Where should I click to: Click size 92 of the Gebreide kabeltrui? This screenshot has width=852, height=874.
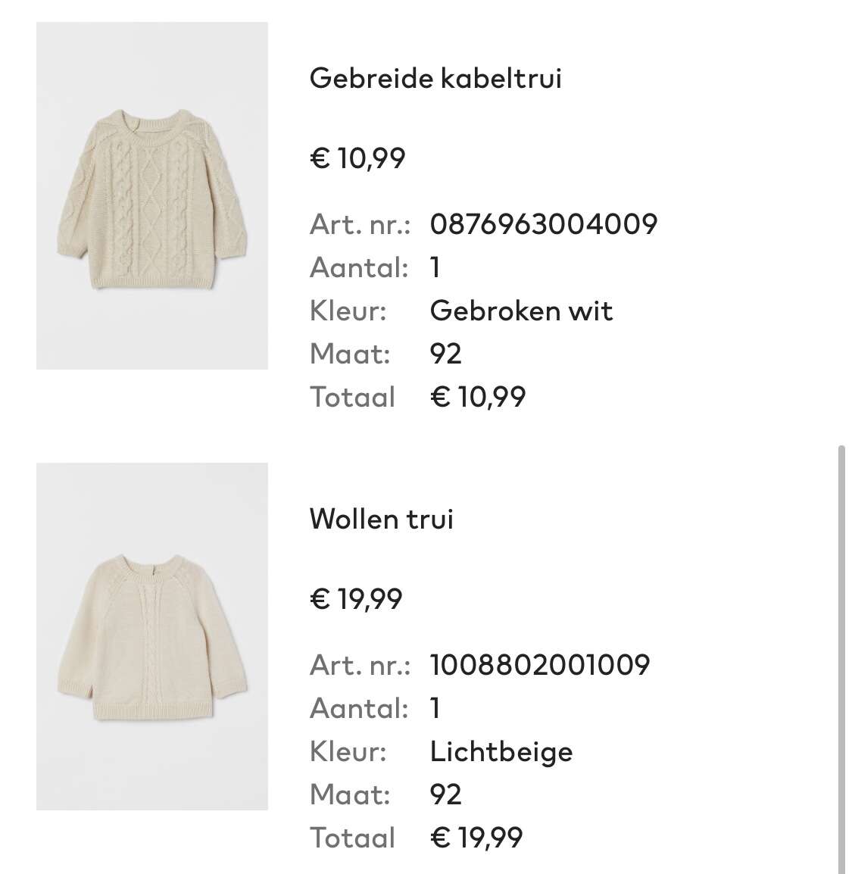(x=445, y=354)
